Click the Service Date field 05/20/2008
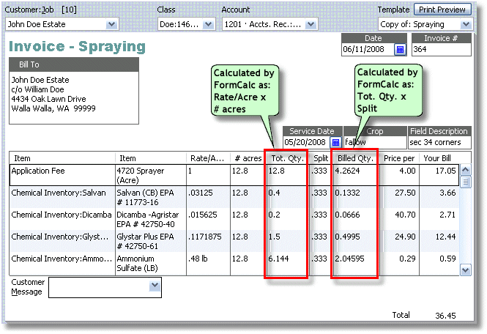487x334 pixels. pos(306,142)
